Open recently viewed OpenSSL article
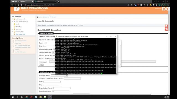This screenshot has height=99, width=177. tap(17, 50)
